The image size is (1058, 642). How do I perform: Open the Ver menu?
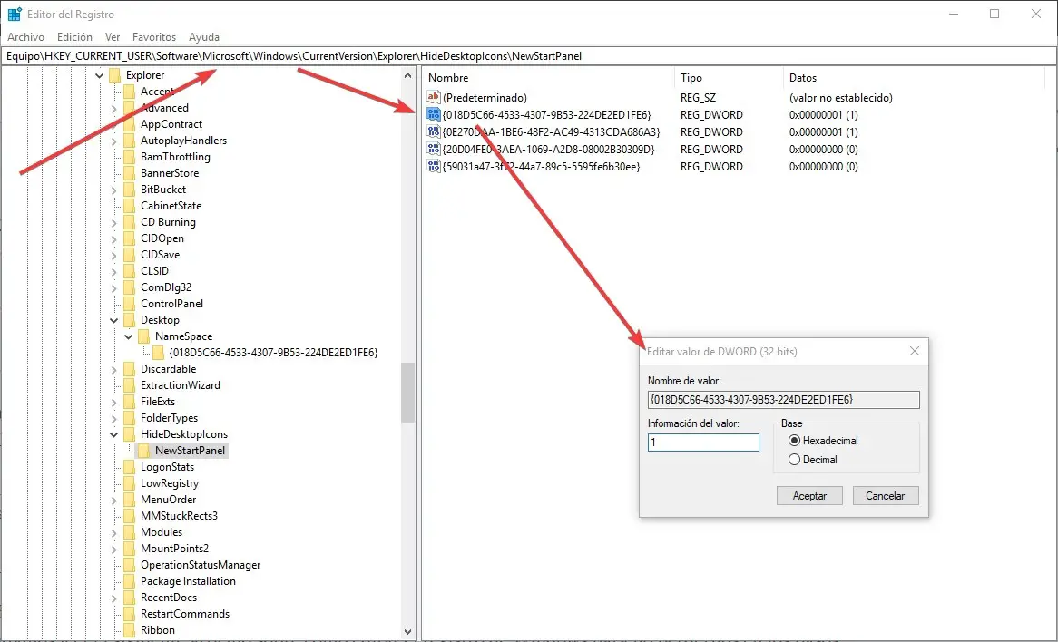click(113, 37)
